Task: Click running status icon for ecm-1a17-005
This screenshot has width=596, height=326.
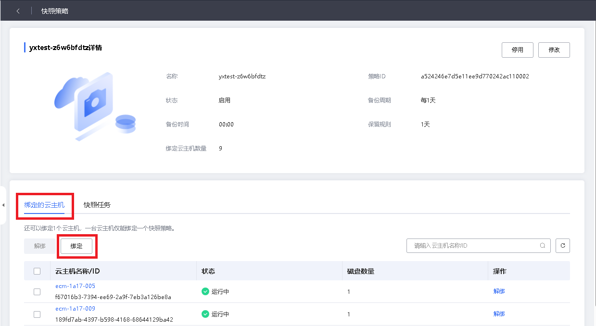Action: [205, 291]
